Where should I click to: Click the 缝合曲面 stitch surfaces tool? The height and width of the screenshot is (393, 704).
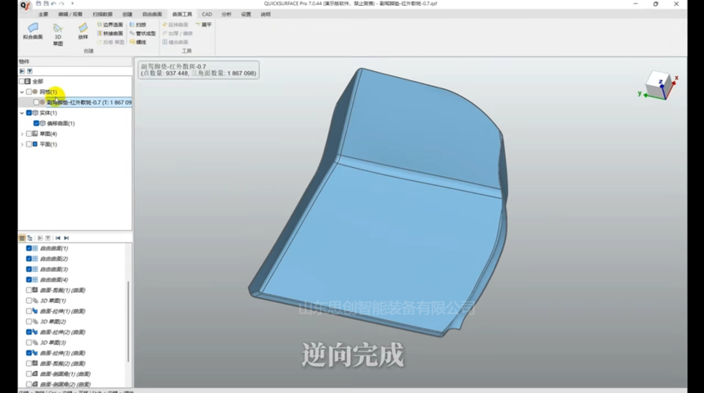[175, 42]
